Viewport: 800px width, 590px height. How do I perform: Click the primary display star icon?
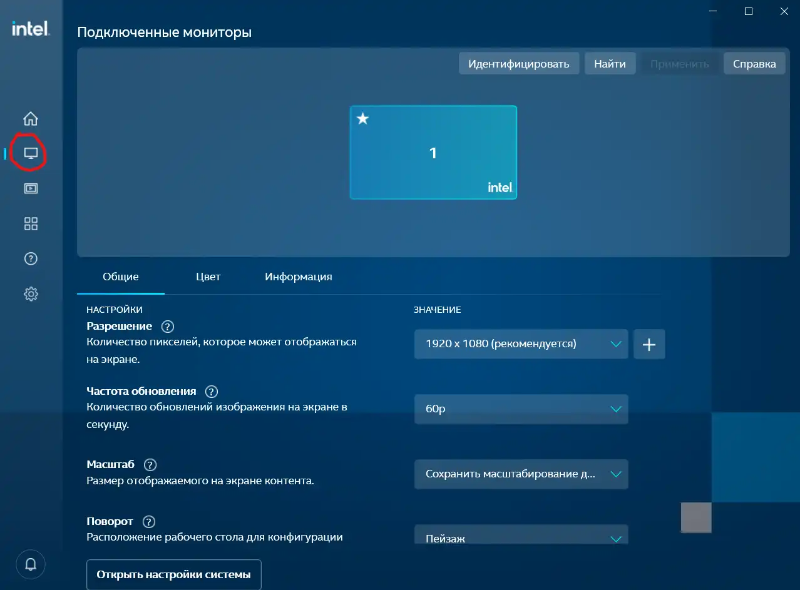click(362, 118)
